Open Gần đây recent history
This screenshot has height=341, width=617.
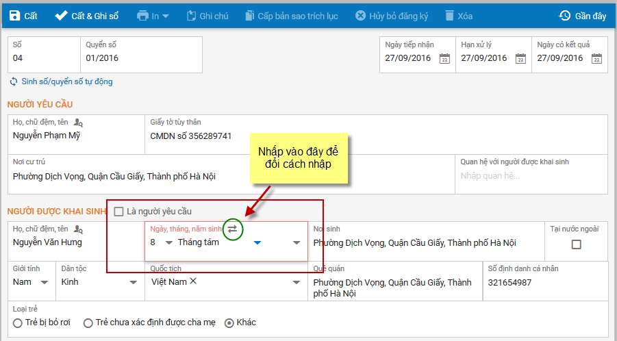pos(583,15)
